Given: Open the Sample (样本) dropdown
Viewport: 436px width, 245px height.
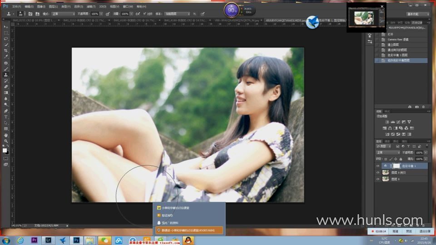Looking at the screenshot, I should point(177,14).
